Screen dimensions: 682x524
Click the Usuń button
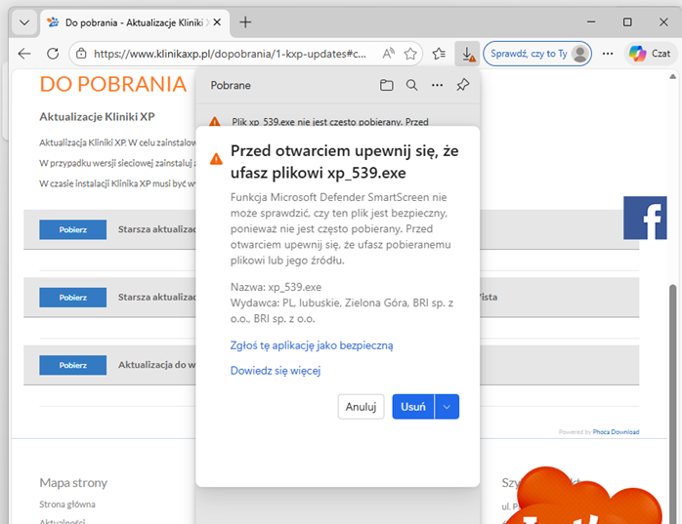pyautogui.click(x=412, y=407)
